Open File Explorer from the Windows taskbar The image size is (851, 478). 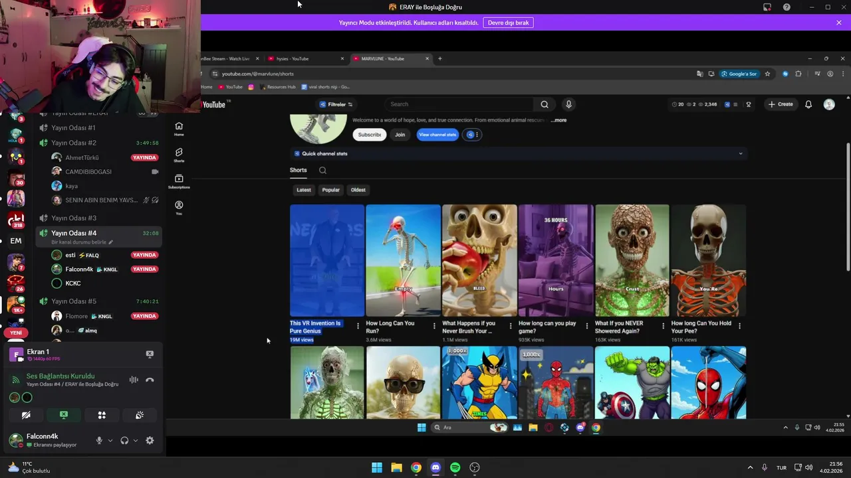396,467
